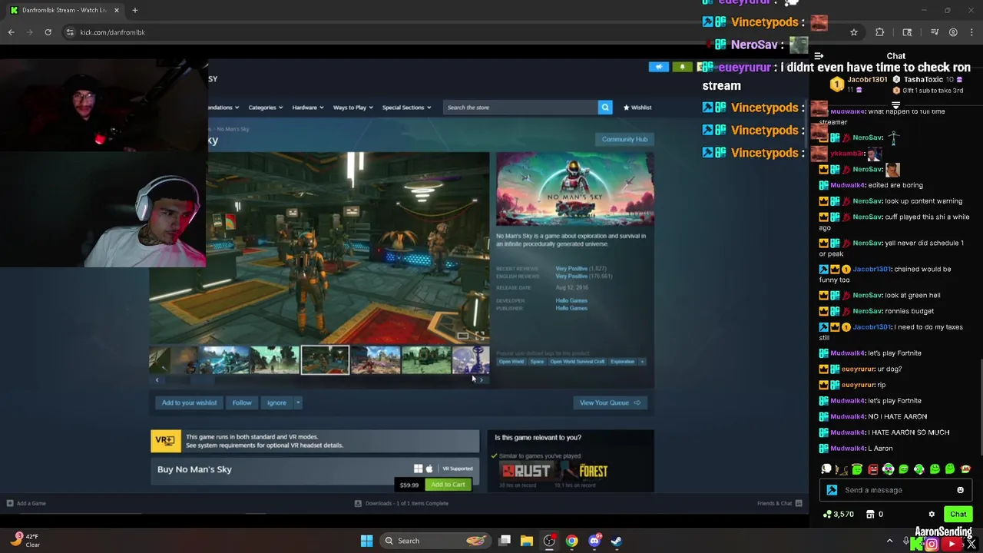
Task: Click the Steam announcements megaphone icon
Action: pos(659,67)
